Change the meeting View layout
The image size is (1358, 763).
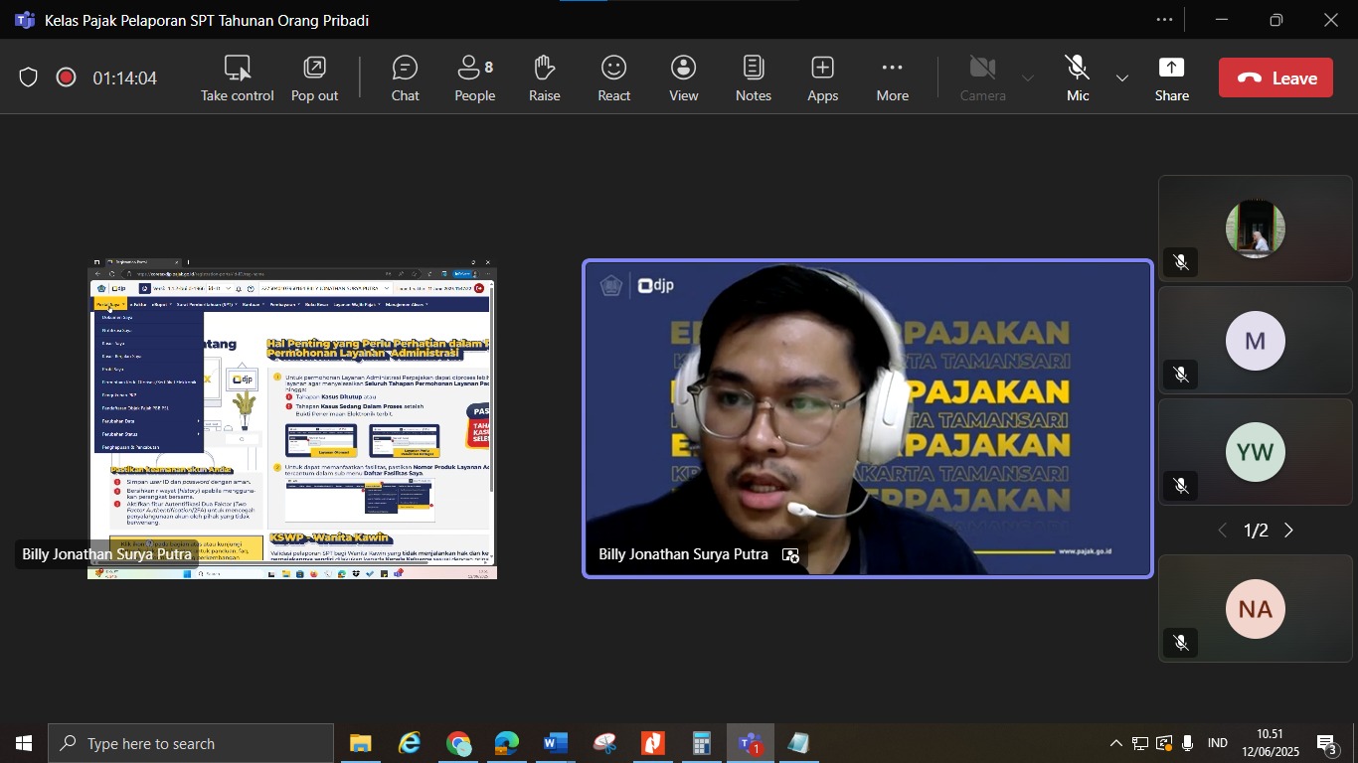[683, 77]
